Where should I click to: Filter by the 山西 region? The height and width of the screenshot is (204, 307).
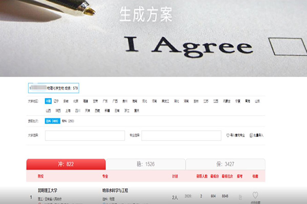click(49, 111)
